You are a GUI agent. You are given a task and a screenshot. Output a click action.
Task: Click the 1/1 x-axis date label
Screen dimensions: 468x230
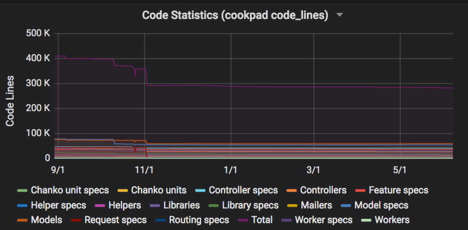[x=230, y=170]
